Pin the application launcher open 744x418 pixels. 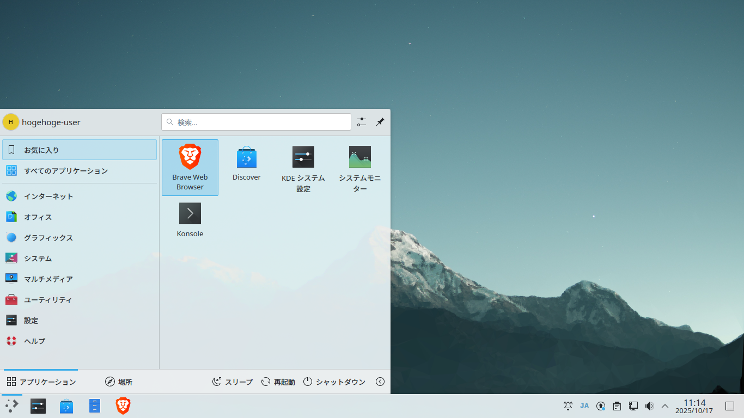click(380, 122)
